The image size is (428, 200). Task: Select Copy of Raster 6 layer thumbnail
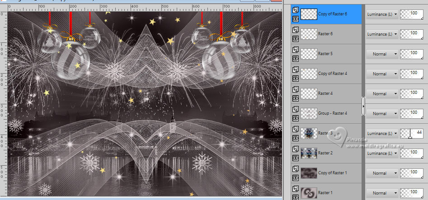[309, 14]
